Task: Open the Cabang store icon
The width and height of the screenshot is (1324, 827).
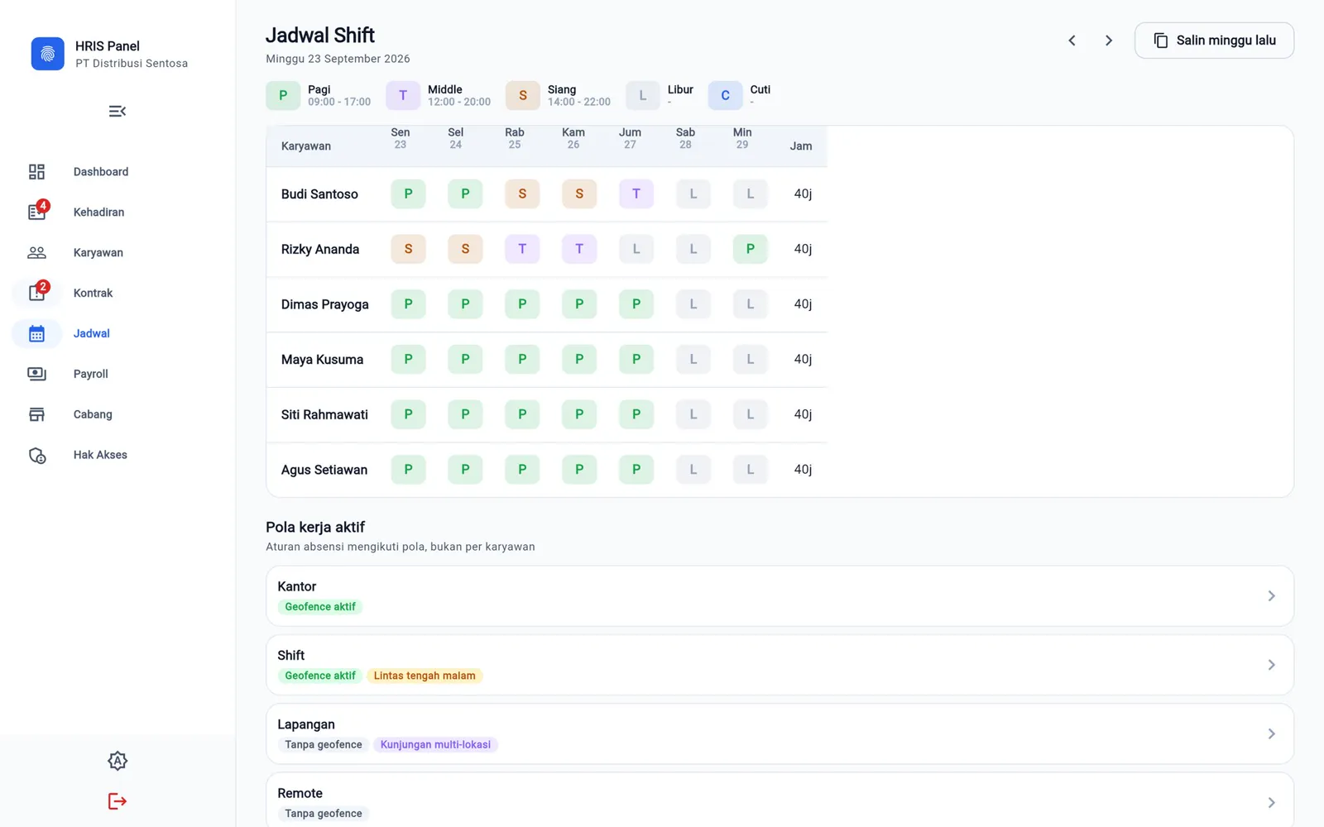Action: [36, 414]
